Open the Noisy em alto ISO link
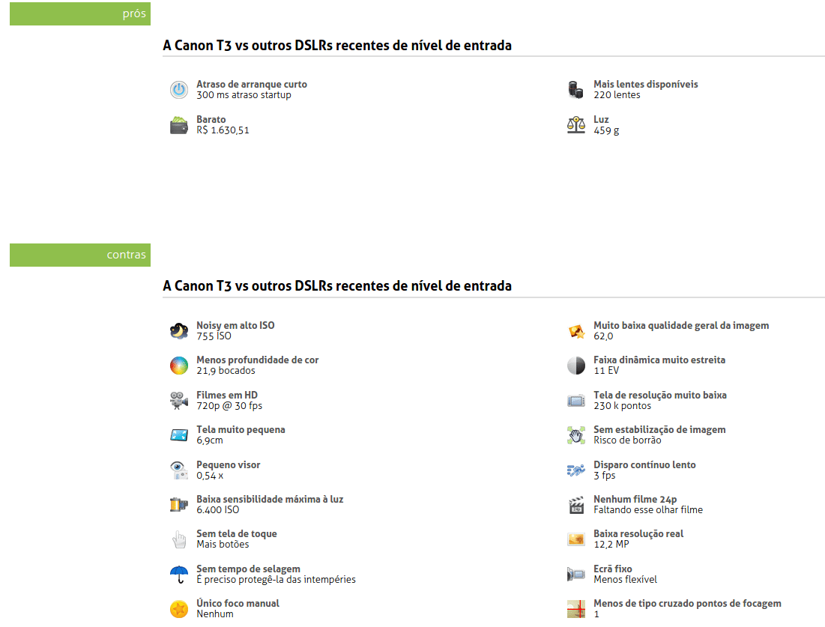825x627 pixels. [235, 326]
